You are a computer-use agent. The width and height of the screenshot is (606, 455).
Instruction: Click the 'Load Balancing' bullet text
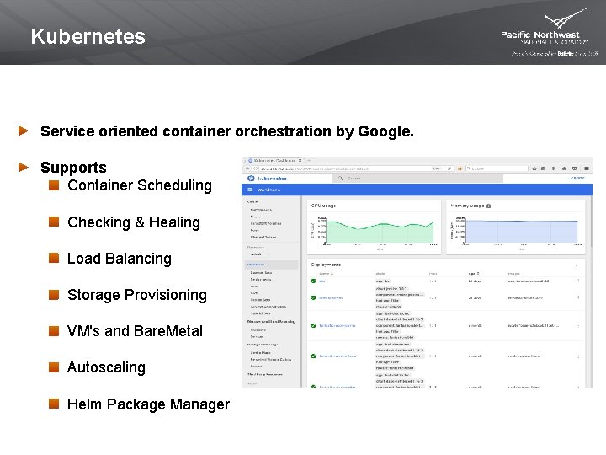(120, 259)
